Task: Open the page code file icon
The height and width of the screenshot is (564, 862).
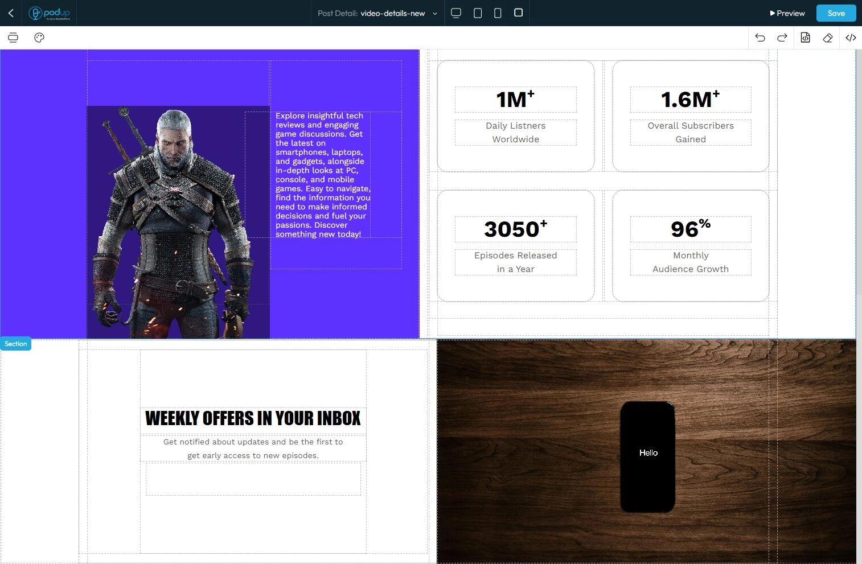Action: (x=805, y=38)
